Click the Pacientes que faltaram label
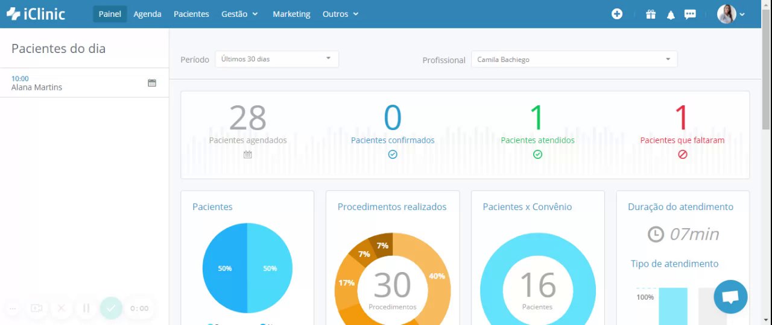Viewport: 772px width, 325px height. (x=682, y=140)
